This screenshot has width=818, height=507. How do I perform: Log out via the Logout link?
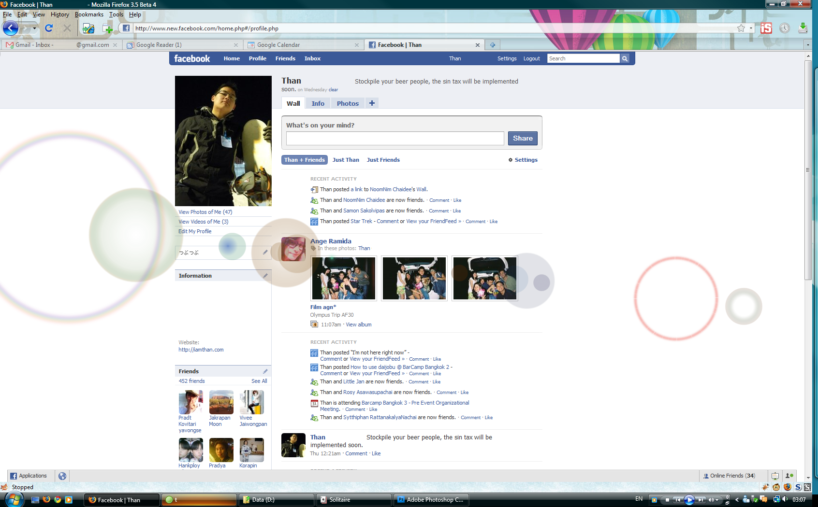pyautogui.click(x=532, y=58)
